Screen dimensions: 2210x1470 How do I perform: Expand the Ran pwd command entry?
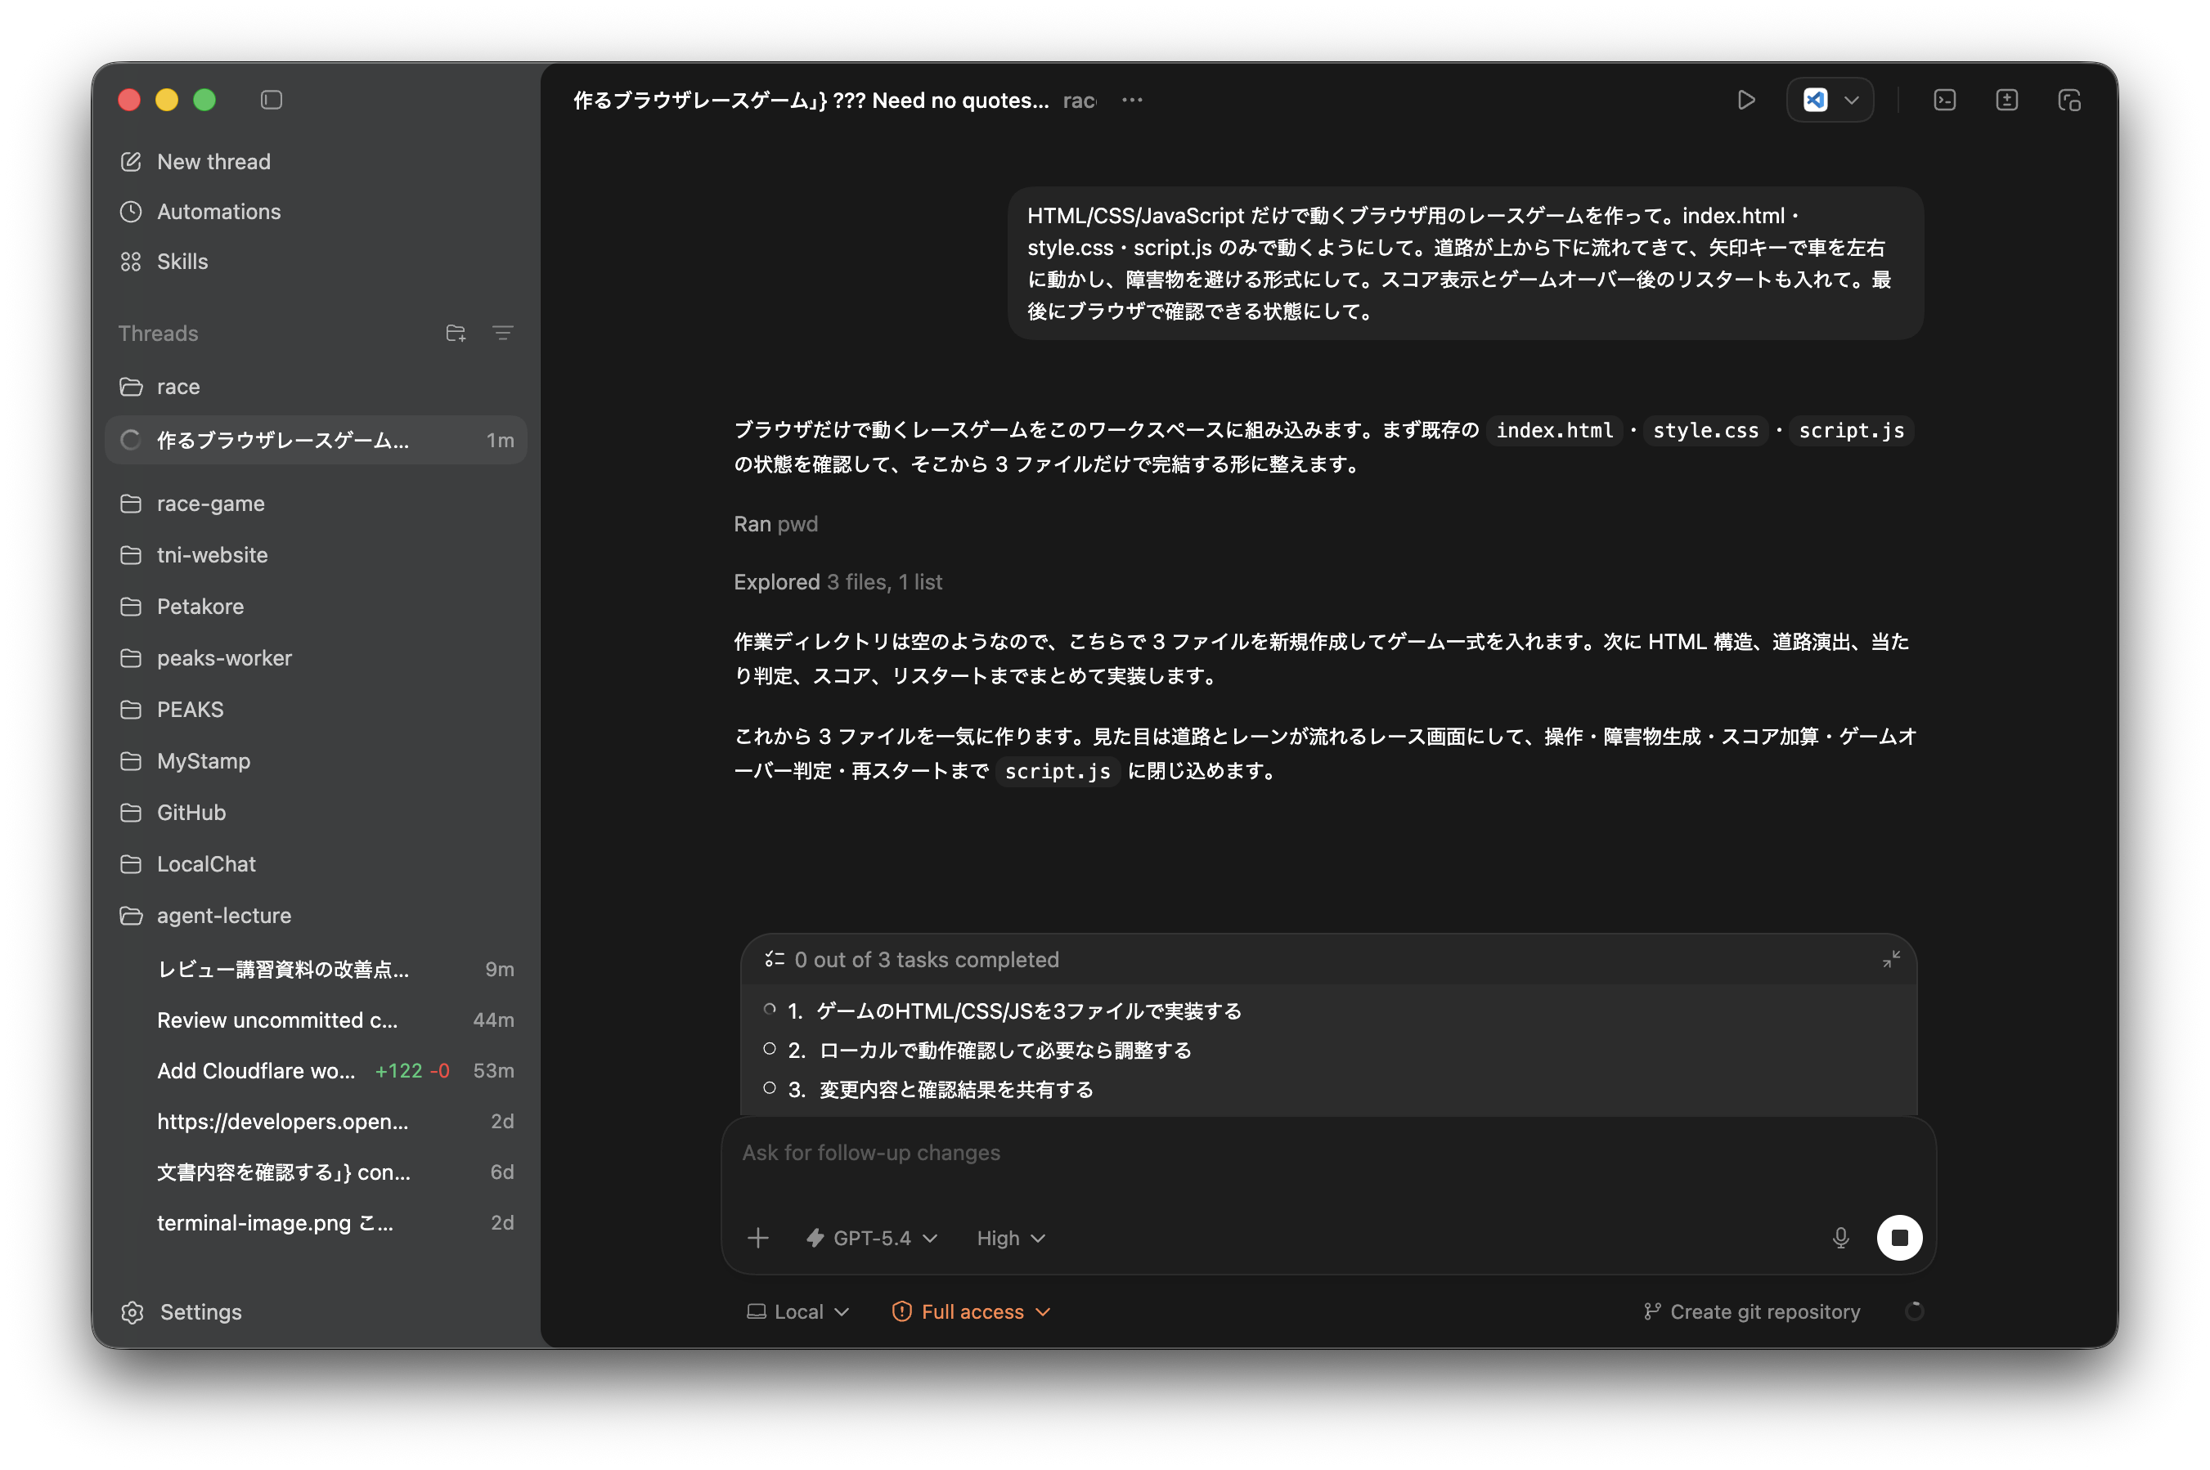(x=775, y=524)
